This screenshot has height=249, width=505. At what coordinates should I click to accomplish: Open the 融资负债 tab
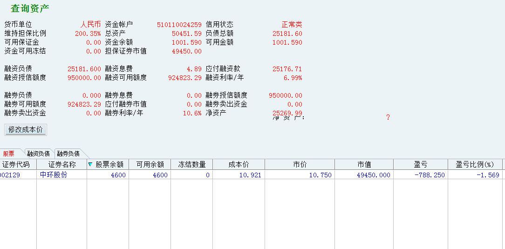point(38,154)
